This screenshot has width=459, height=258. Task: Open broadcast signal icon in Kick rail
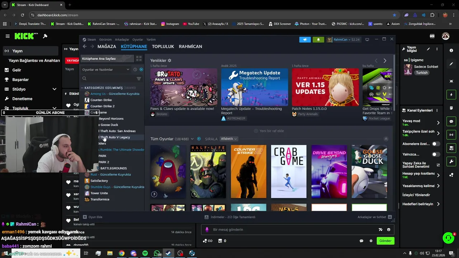point(451,135)
